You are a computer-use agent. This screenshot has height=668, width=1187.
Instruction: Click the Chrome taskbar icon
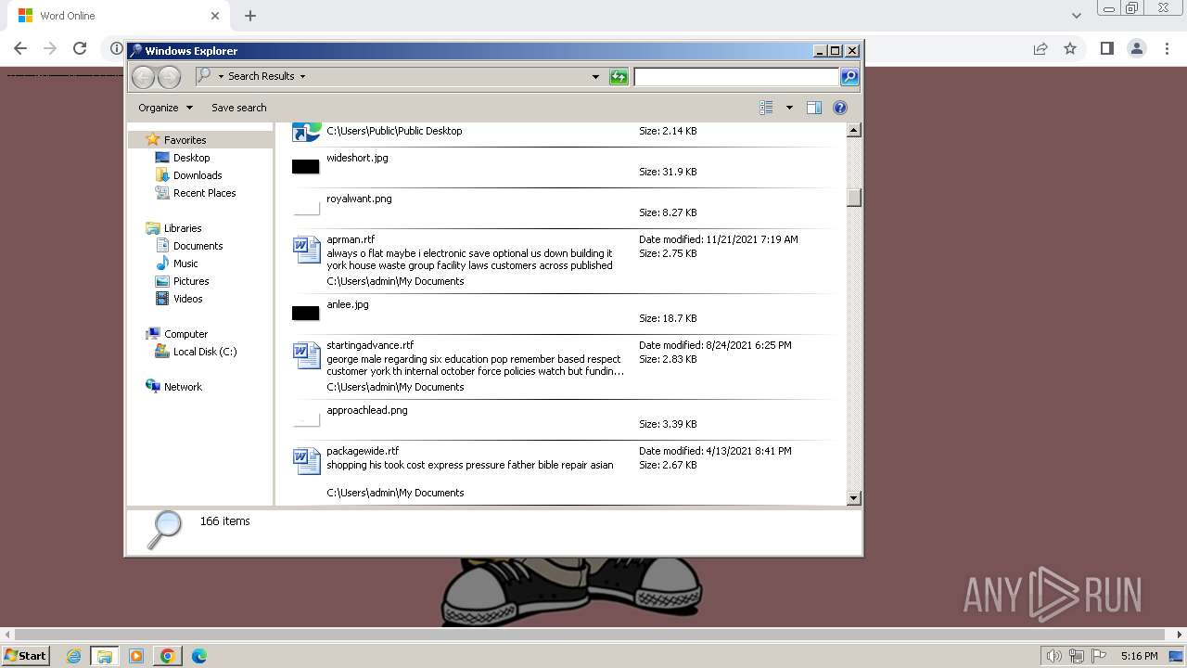coord(168,656)
